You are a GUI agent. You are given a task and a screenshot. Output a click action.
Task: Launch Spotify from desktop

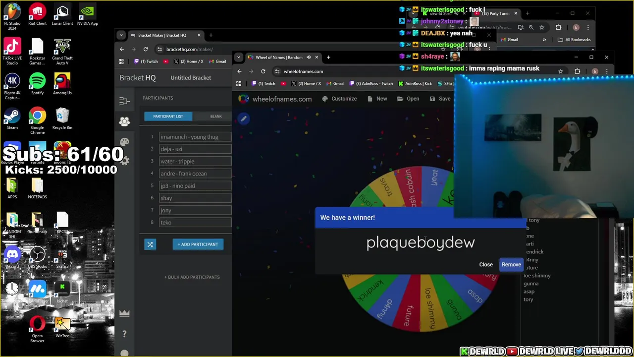point(37,84)
